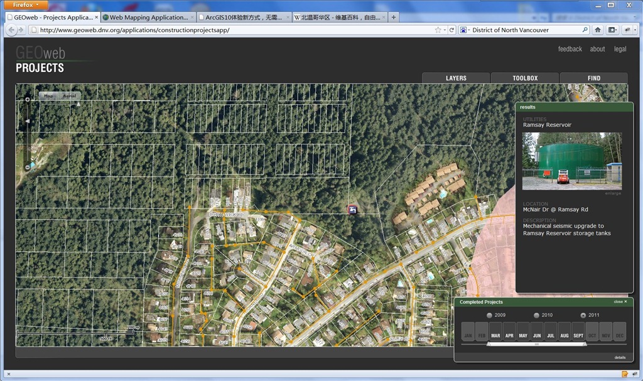
Task: Click the feedback link
Action: pyautogui.click(x=570, y=49)
